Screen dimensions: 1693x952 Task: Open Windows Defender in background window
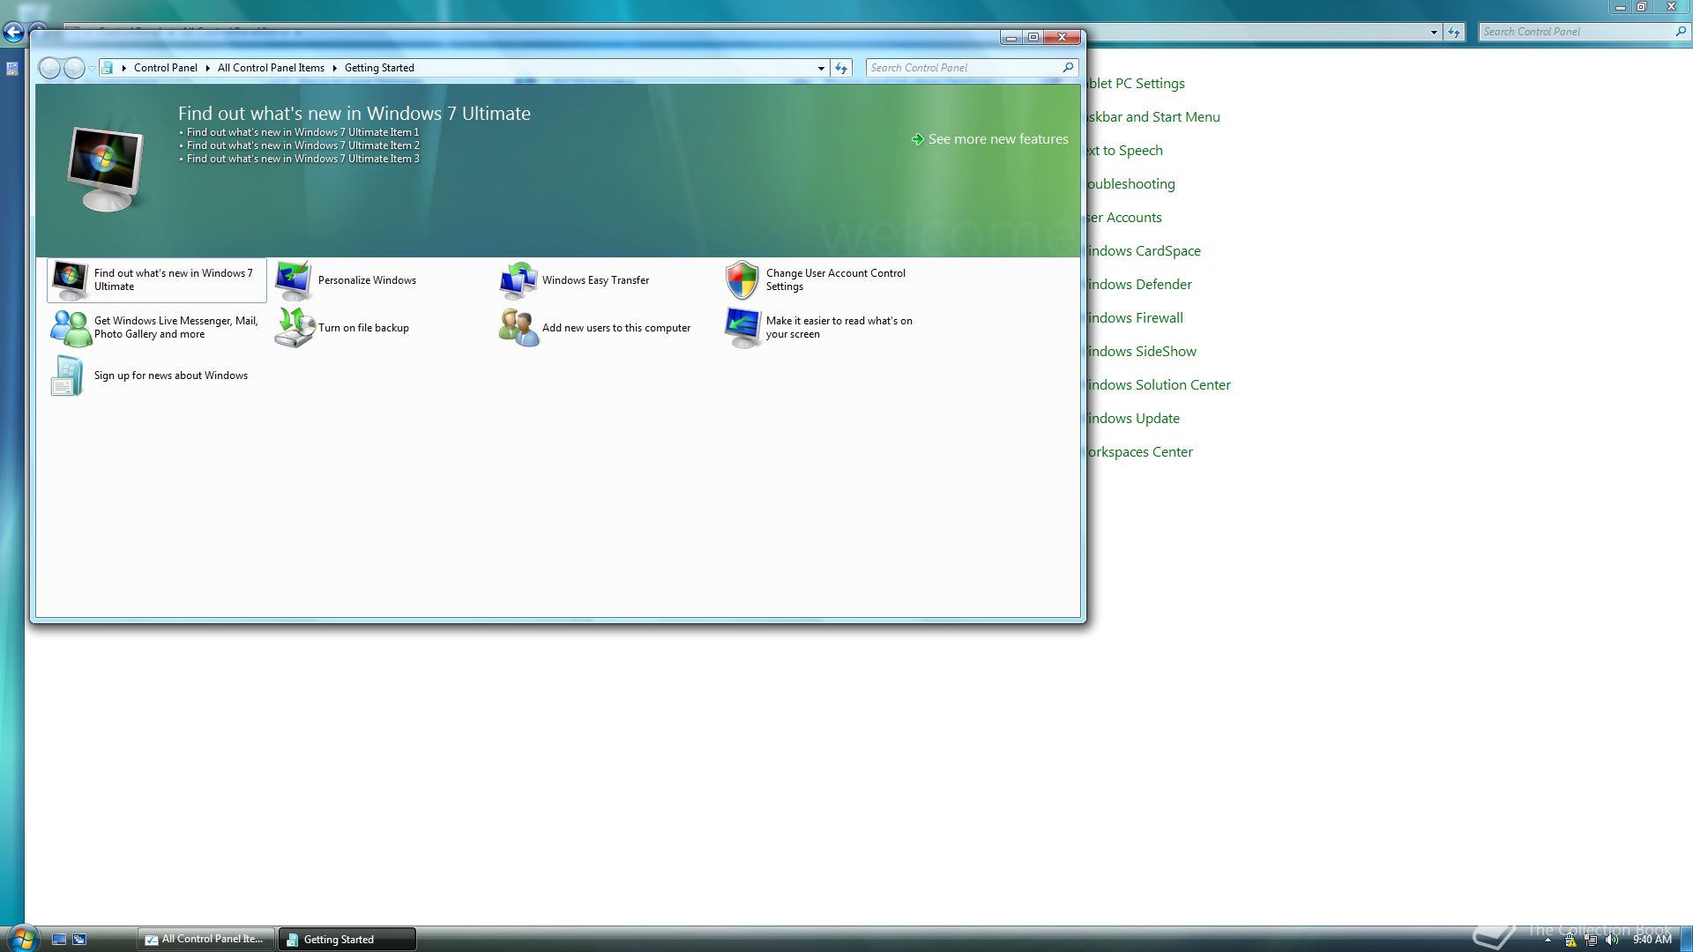coord(1139,285)
